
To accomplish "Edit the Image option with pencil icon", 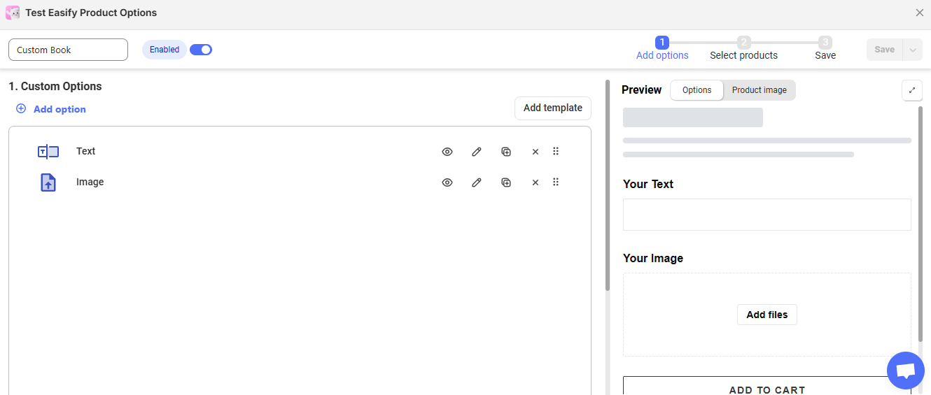I will coord(477,182).
